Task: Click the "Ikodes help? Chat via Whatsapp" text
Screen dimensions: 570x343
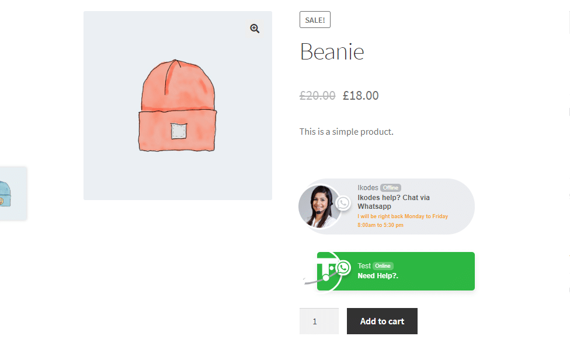Action: click(x=393, y=202)
